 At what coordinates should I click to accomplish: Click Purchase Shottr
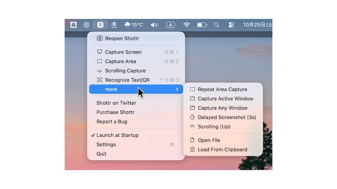pyautogui.click(x=116, y=112)
